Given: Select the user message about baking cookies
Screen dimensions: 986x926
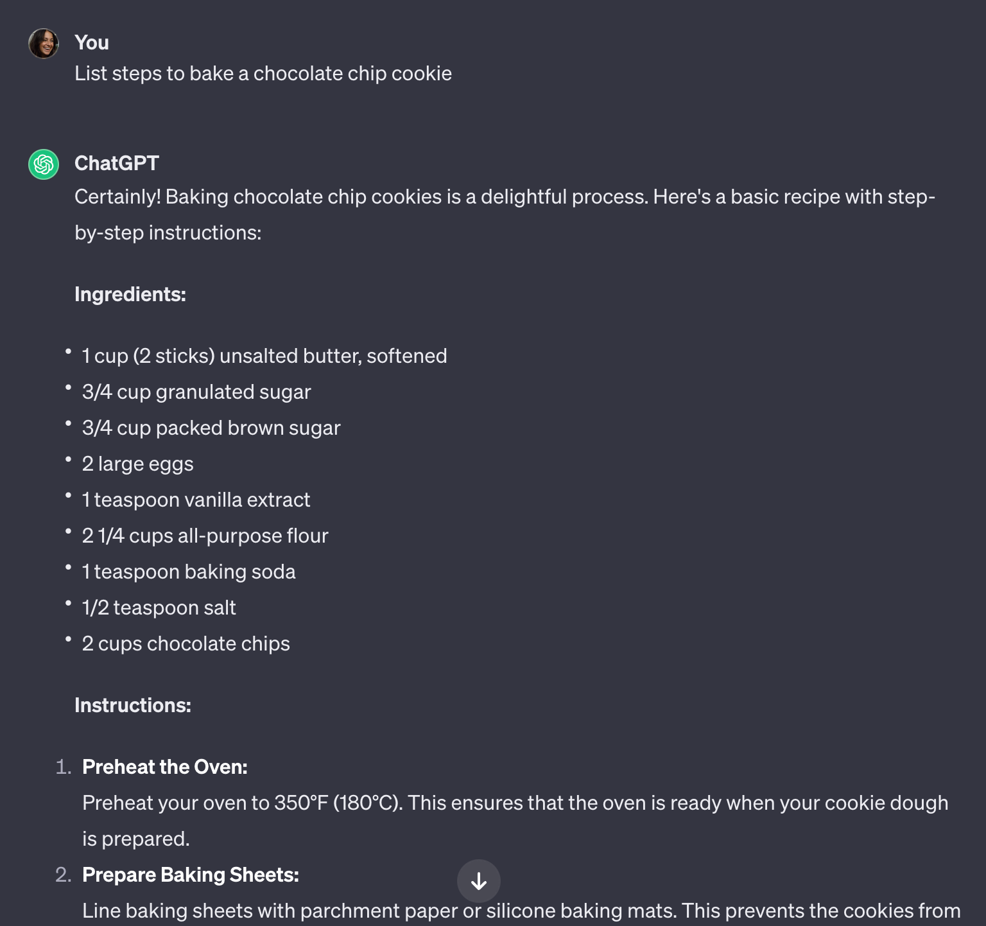Looking at the screenshot, I should click(264, 73).
